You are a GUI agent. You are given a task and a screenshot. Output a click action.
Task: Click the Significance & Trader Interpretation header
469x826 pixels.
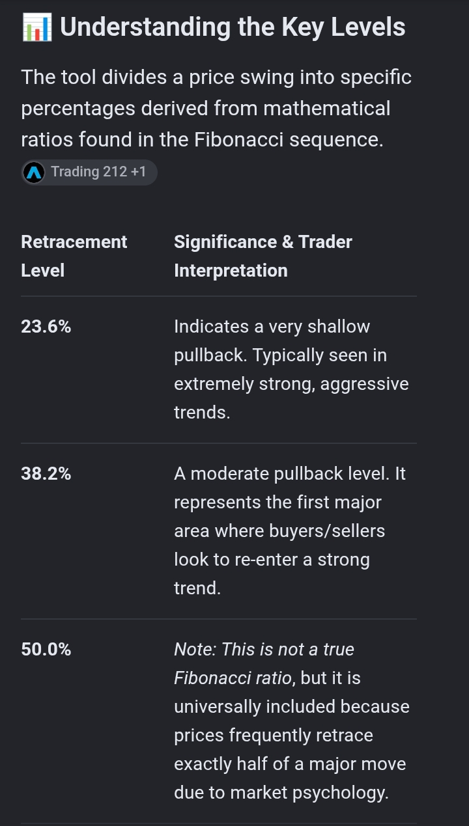pyautogui.click(x=263, y=256)
